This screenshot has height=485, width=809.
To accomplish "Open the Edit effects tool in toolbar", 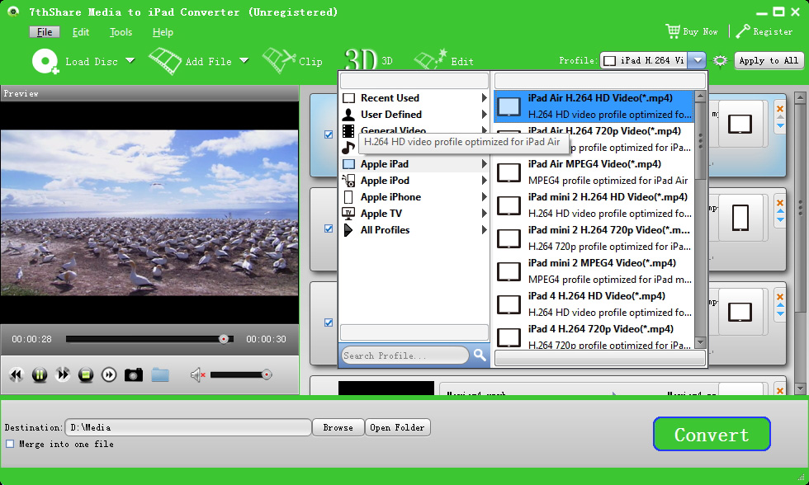I will click(x=444, y=61).
